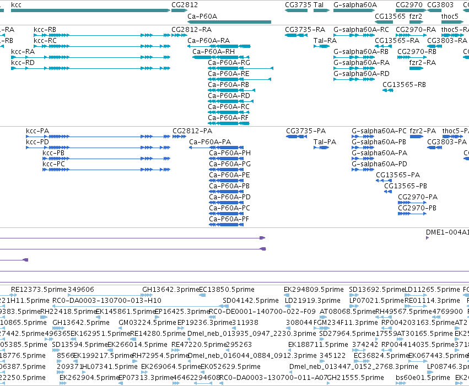Click the CG2812-RA transcript
469x386 pixels.
coord(179,35)
